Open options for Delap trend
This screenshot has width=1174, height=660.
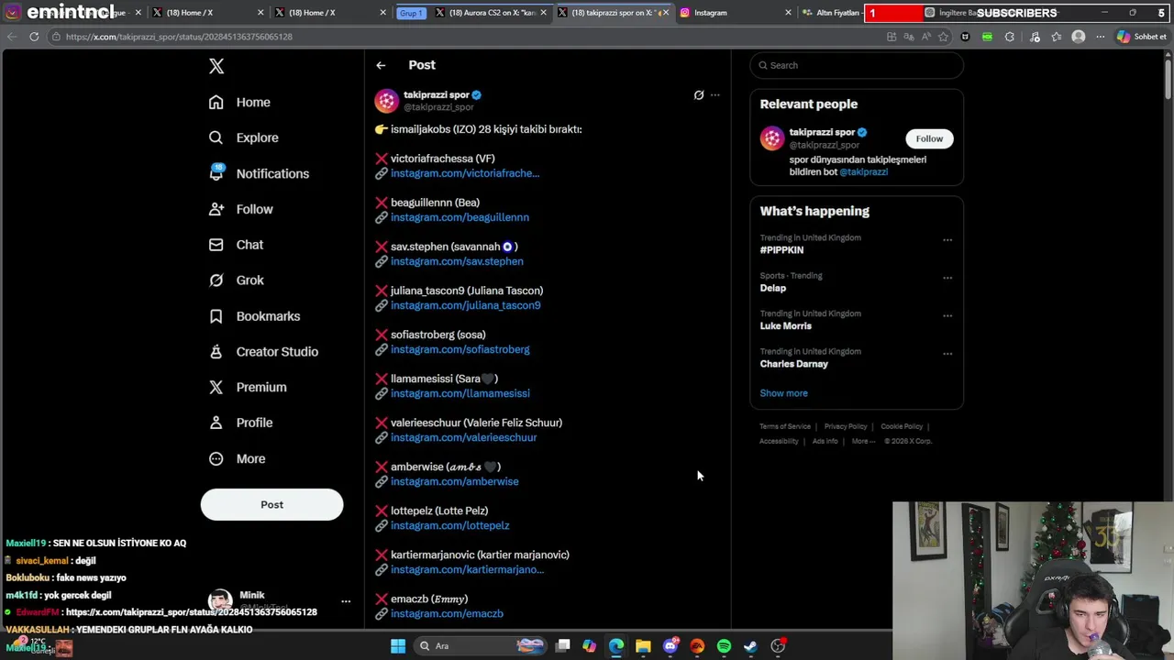tap(947, 278)
